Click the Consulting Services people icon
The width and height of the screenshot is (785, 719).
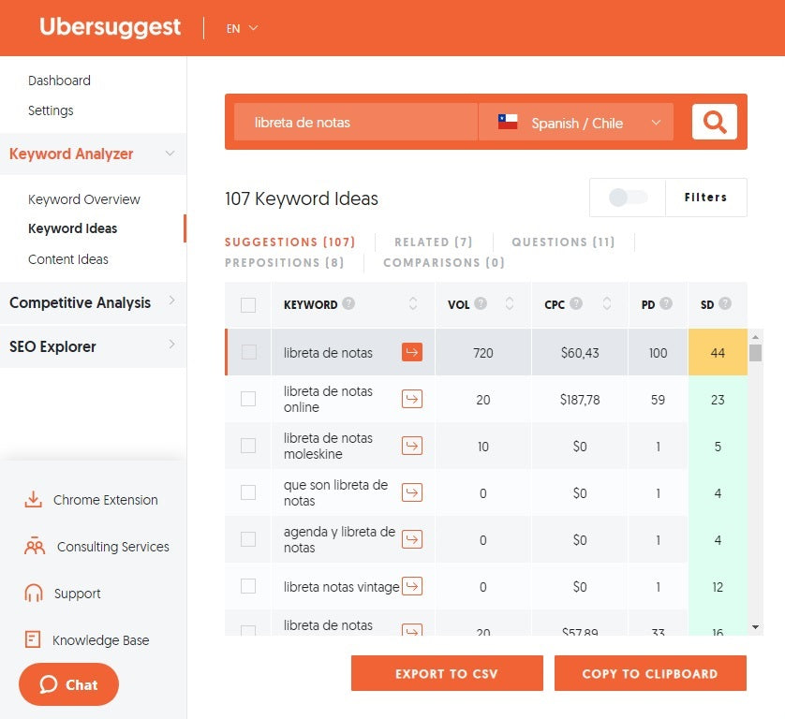point(35,546)
